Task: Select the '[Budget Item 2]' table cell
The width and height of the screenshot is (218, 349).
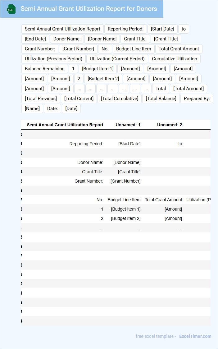Action: (x=125, y=219)
